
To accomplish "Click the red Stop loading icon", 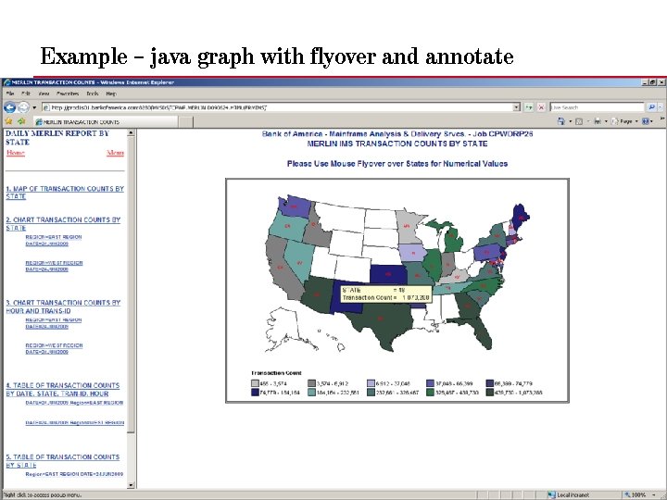I will pos(541,107).
